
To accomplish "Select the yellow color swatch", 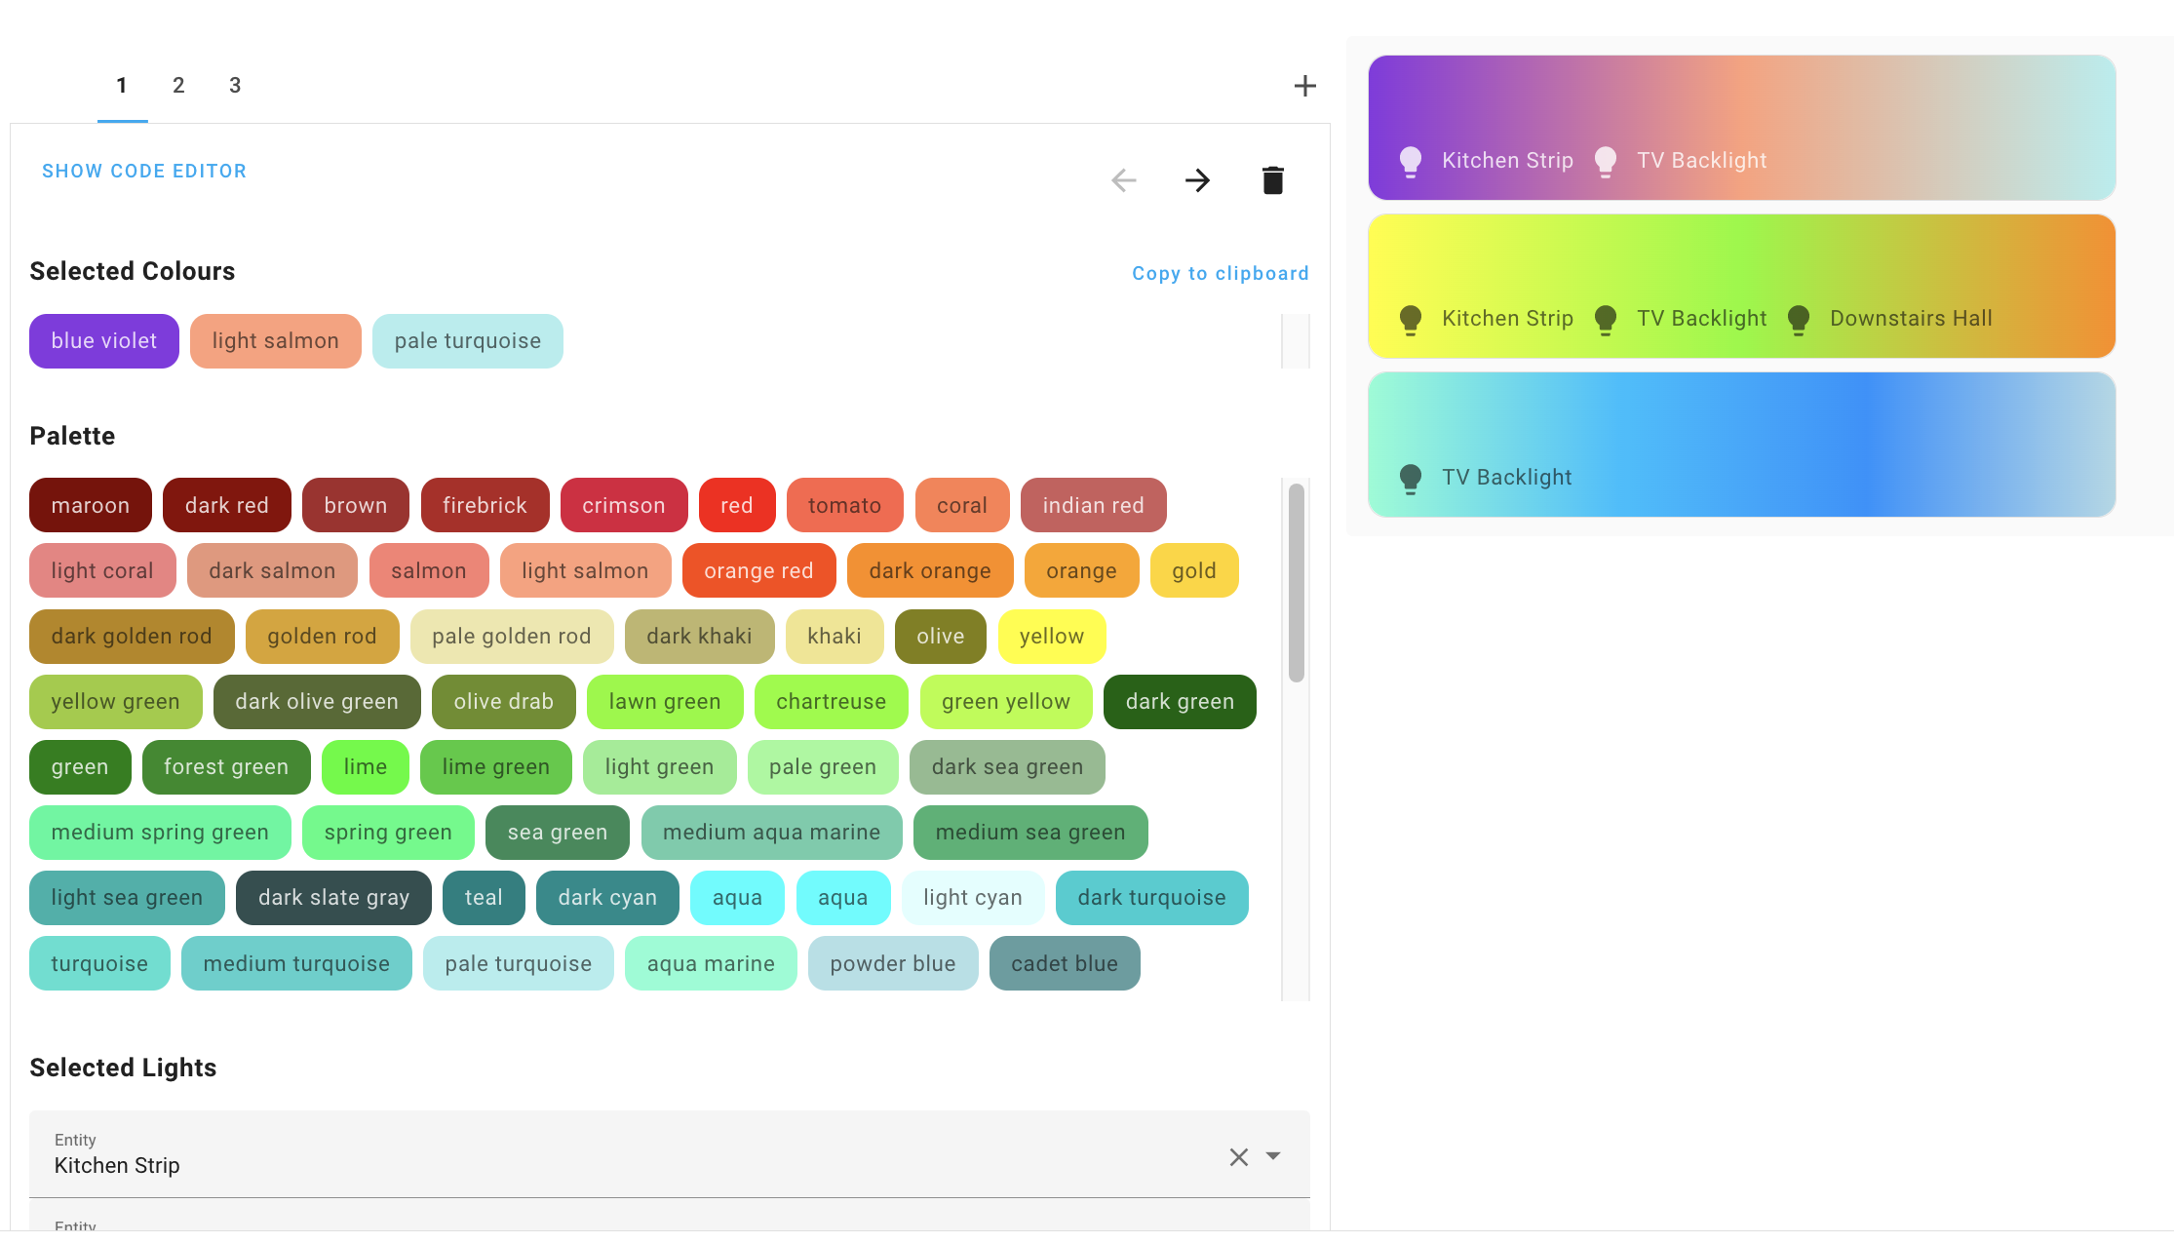I will click(1052, 637).
